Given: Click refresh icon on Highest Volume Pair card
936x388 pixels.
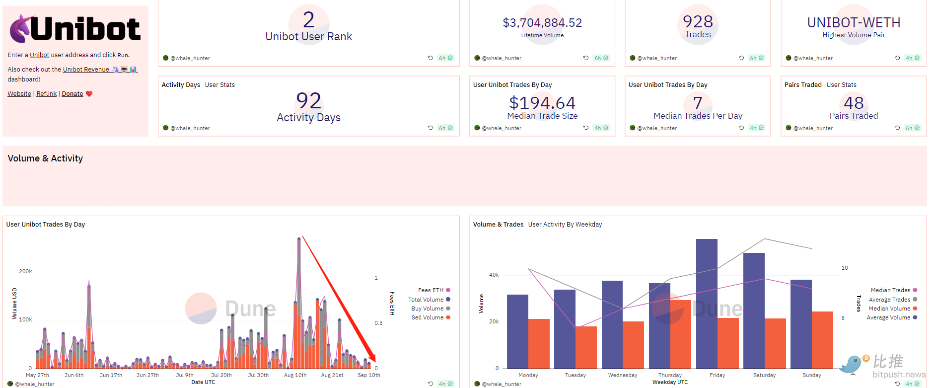Looking at the screenshot, I should click(x=897, y=58).
